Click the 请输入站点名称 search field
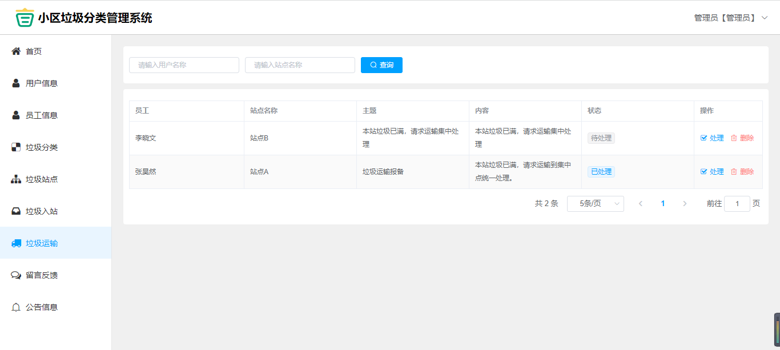This screenshot has width=780, height=350. pyautogui.click(x=300, y=65)
